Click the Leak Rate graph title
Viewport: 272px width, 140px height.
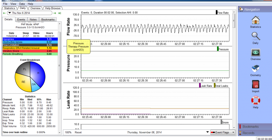[68, 100]
